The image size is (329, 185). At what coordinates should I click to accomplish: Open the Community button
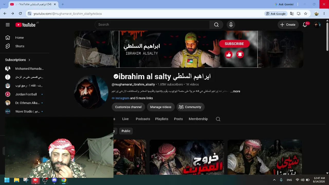pyautogui.click(x=190, y=107)
